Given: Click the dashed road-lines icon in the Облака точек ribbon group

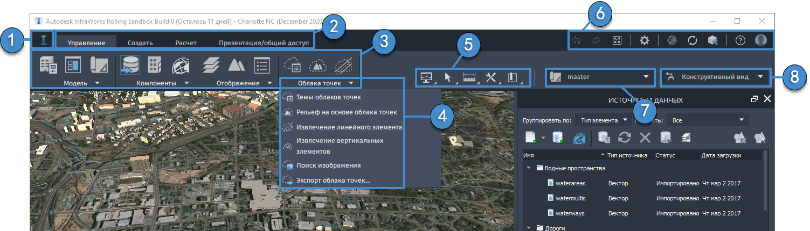Looking at the screenshot, I should click(x=343, y=66).
